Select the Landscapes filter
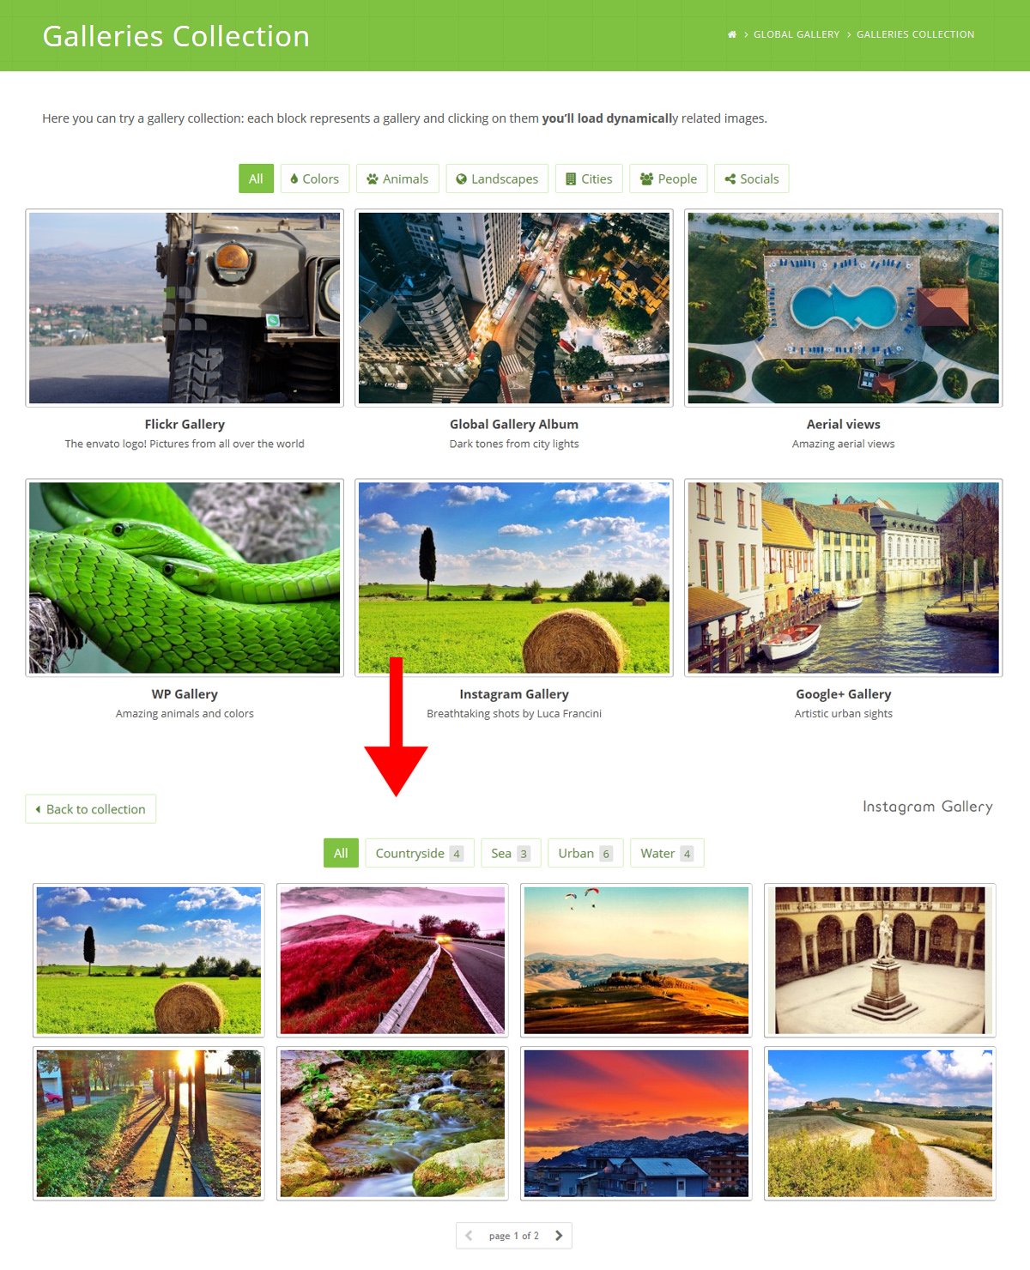The width and height of the screenshot is (1030, 1270). click(497, 178)
